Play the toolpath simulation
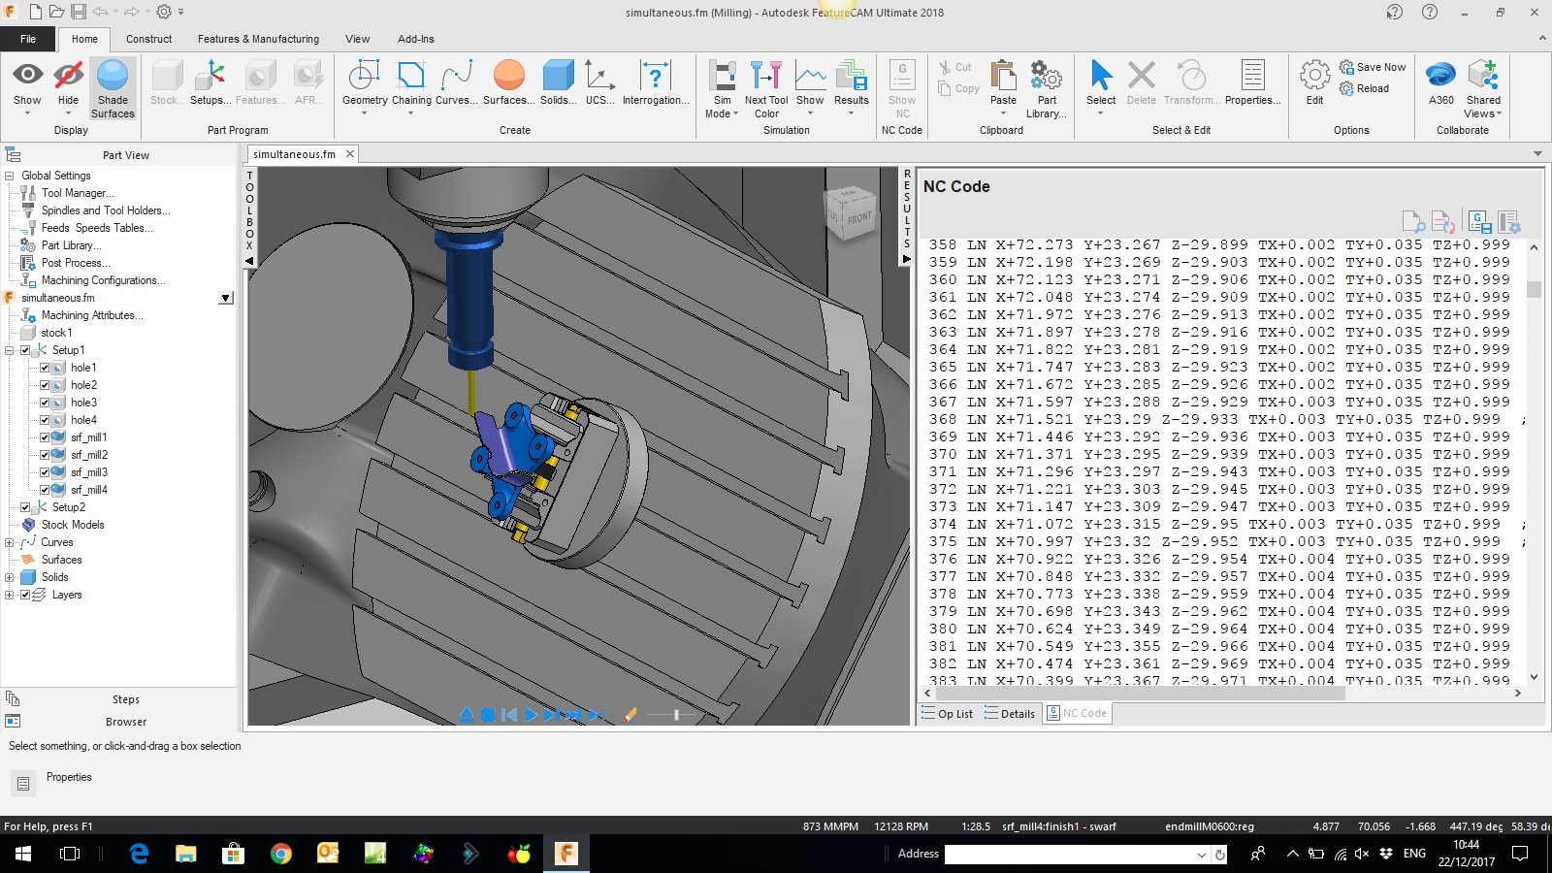 point(531,715)
